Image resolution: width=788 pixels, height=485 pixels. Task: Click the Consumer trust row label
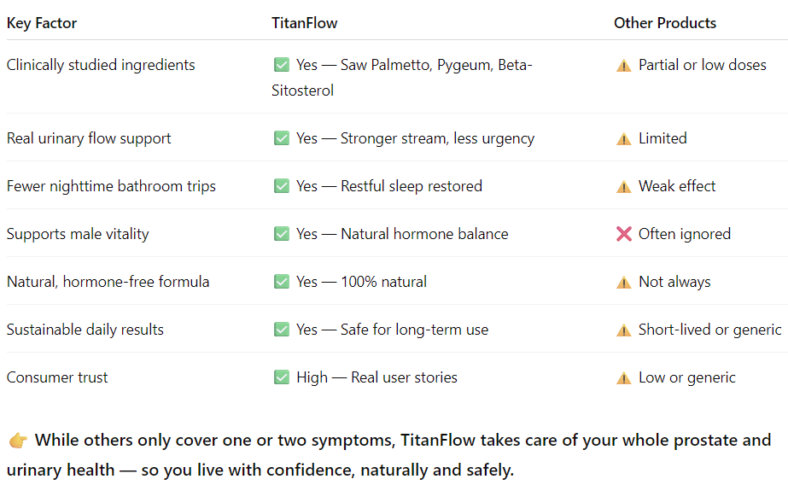click(x=57, y=377)
